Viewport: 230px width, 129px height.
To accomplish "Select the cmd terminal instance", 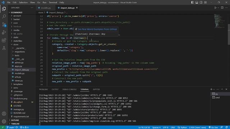I will pyautogui.click(x=220, y=97).
